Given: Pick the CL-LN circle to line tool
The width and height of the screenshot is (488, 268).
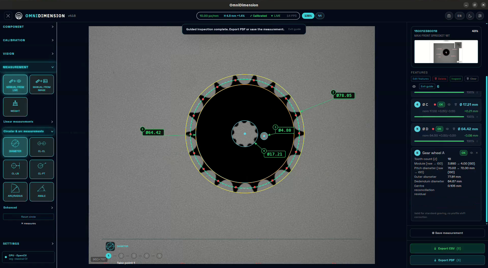Looking at the screenshot, I should [x=15, y=169].
